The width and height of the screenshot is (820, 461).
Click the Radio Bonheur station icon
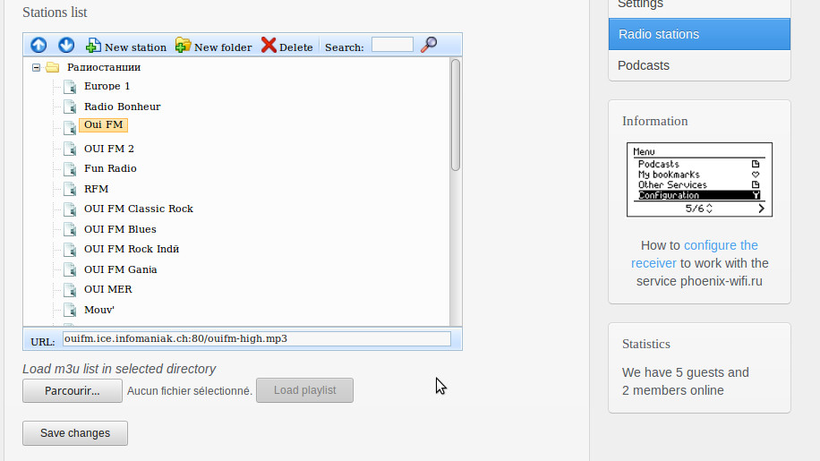point(70,107)
